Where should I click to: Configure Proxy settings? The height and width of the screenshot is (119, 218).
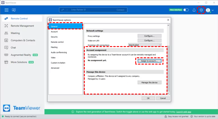point(149,36)
